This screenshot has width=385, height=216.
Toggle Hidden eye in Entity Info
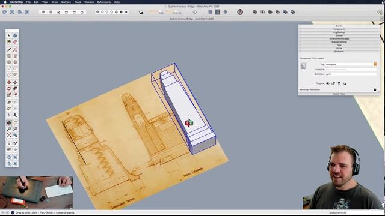[327, 83]
